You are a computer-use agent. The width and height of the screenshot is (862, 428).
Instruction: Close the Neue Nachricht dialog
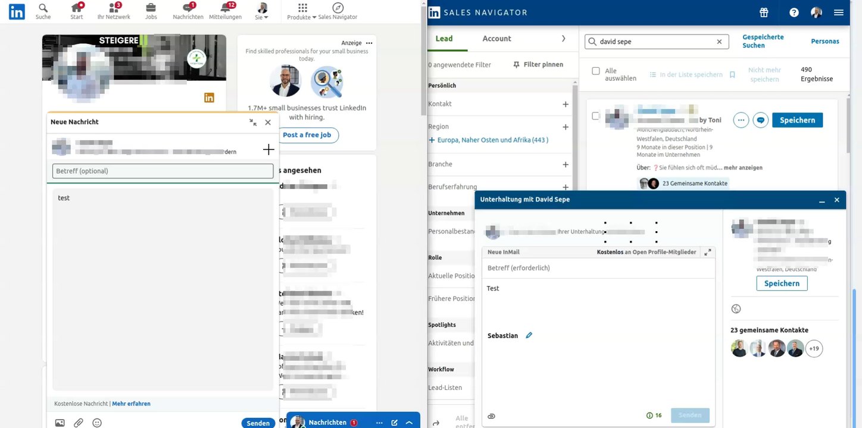268,122
